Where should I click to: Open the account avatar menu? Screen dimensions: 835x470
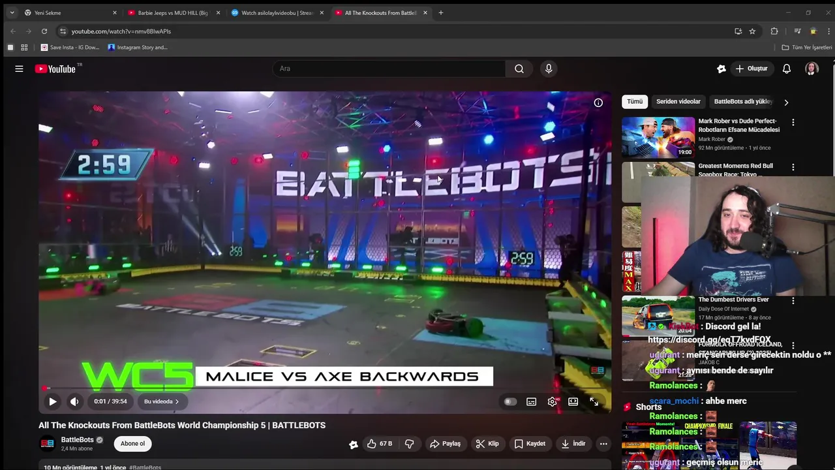(812, 69)
